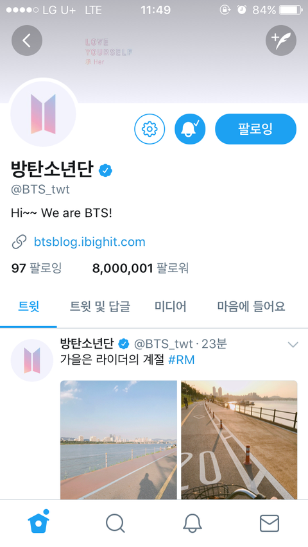The height and width of the screenshot is (547, 308).
Task: Tap the #RM hashtag
Action: click(182, 360)
